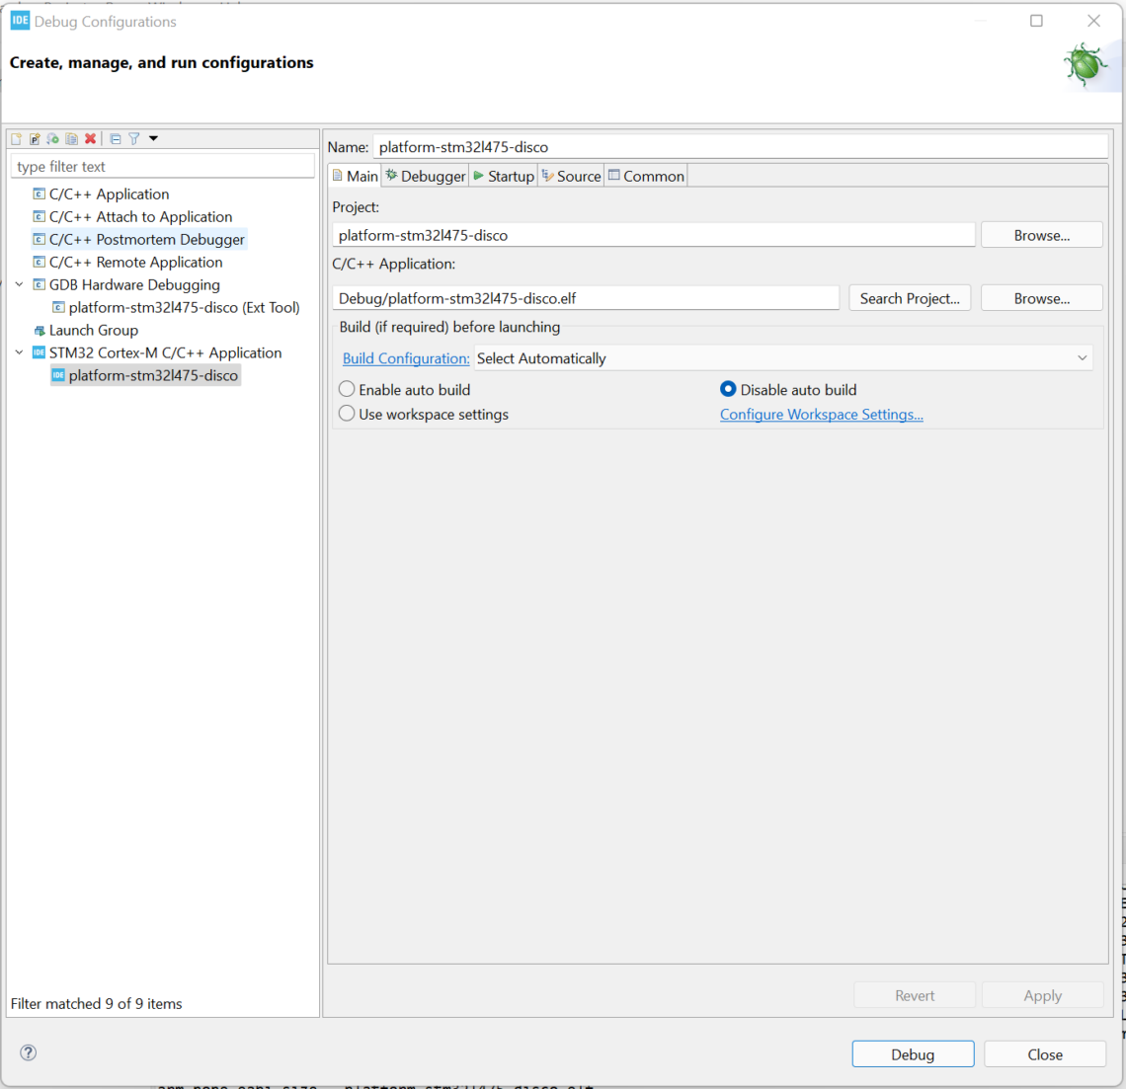The width and height of the screenshot is (1126, 1089).
Task: Duplicate the selected launch configuration
Action: point(71,138)
